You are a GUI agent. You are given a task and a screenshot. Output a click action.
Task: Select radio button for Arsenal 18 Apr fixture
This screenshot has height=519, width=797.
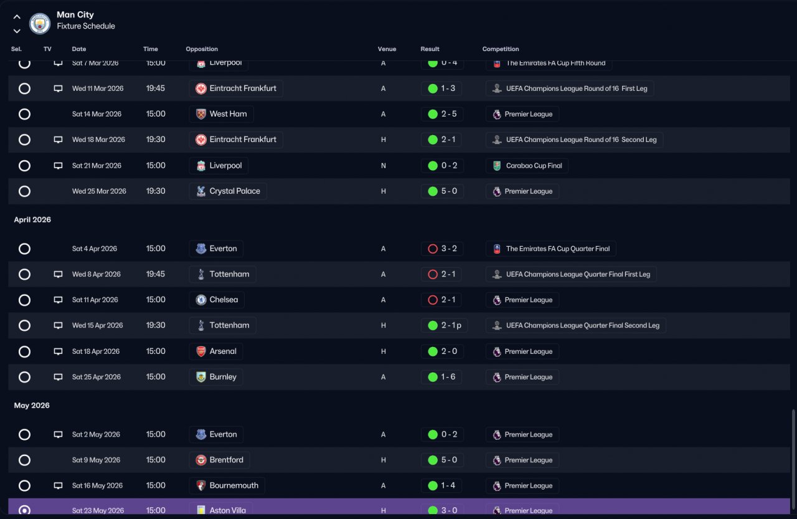pos(24,351)
